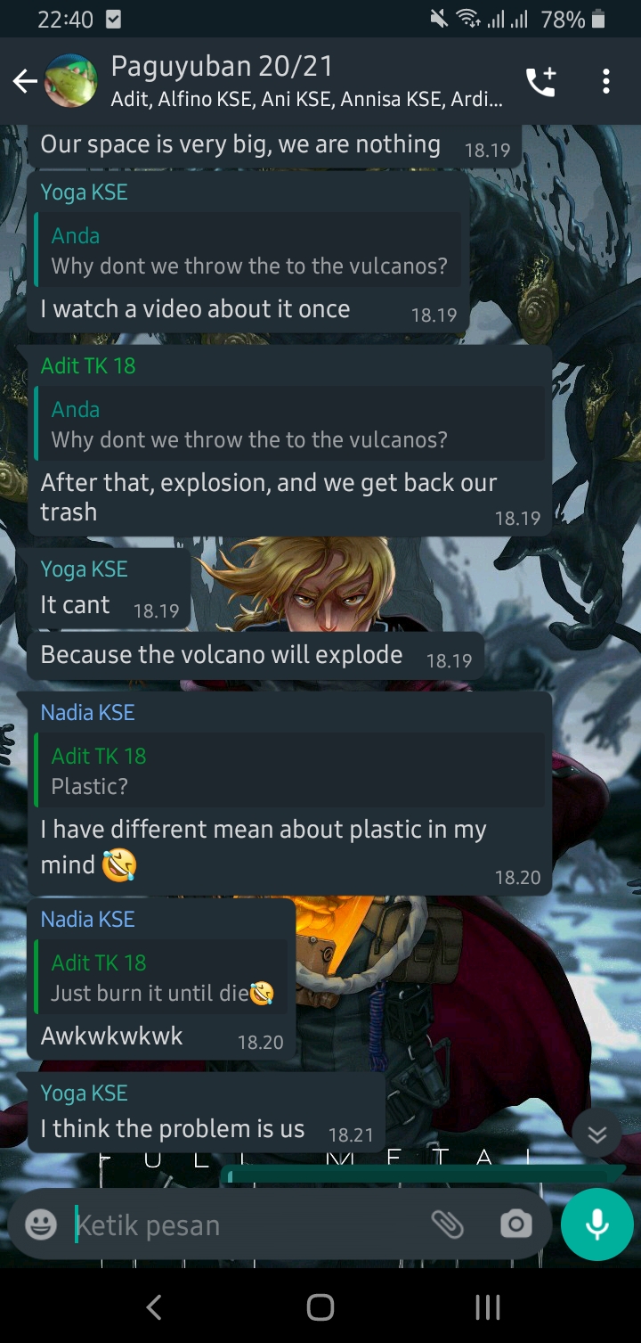Open the emoji picker in message bar

[41, 1224]
